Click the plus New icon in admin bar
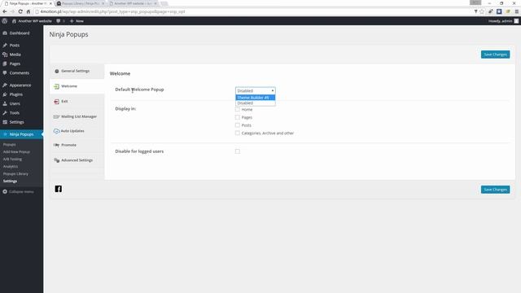This screenshot has width=521, height=293. (x=72, y=21)
